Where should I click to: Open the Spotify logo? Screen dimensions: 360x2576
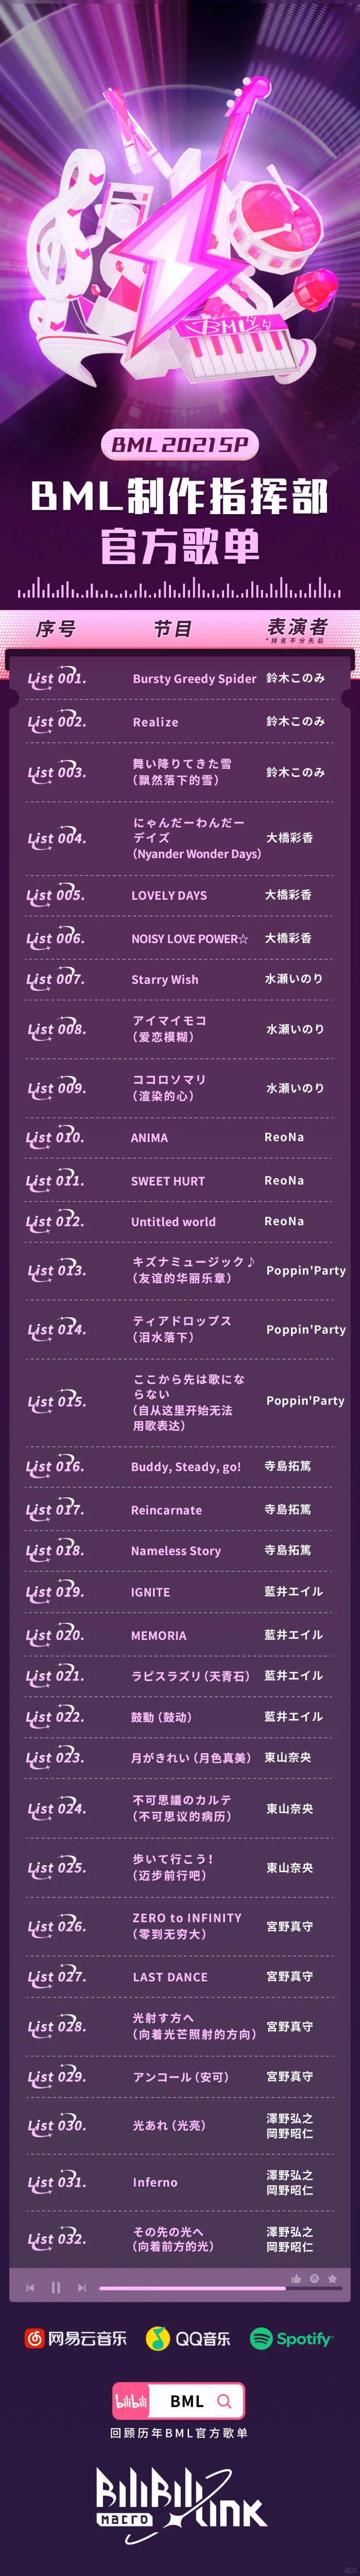pos(291,2338)
